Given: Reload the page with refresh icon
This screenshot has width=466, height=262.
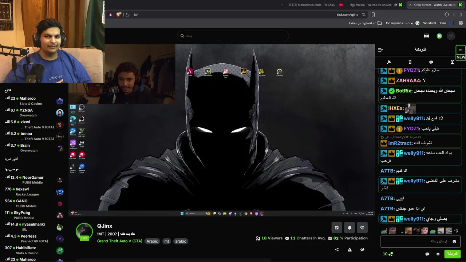Looking at the screenshot, I should tap(446, 15).
